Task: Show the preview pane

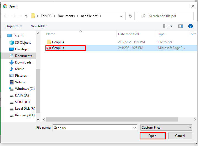Action: pyautogui.click(x=181, y=26)
